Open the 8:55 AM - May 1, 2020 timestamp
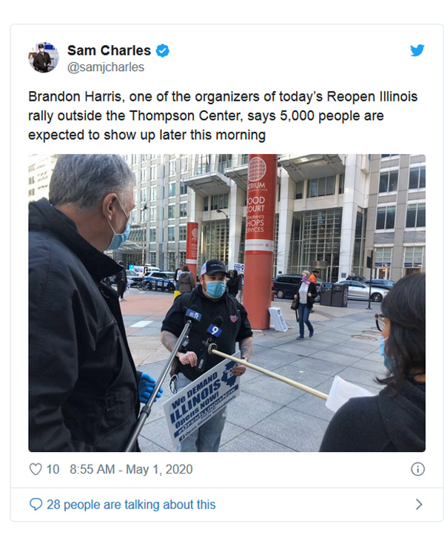 [131, 469]
